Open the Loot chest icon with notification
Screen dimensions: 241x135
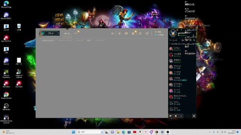pyautogui.click(x=133, y=33)
